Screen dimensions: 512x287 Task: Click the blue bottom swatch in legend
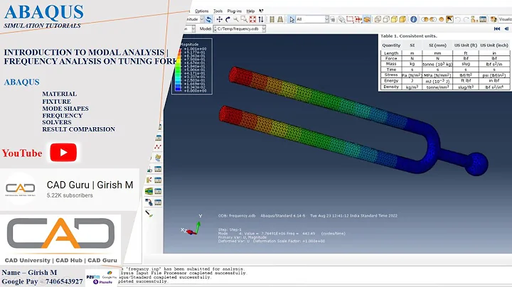pyautogui.click(x=178, y=88)
